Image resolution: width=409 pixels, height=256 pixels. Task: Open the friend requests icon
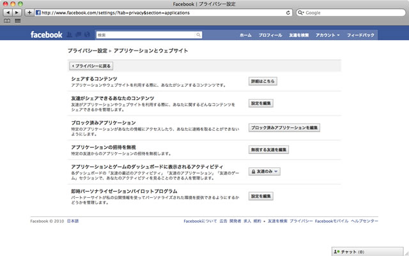[70, 34]
